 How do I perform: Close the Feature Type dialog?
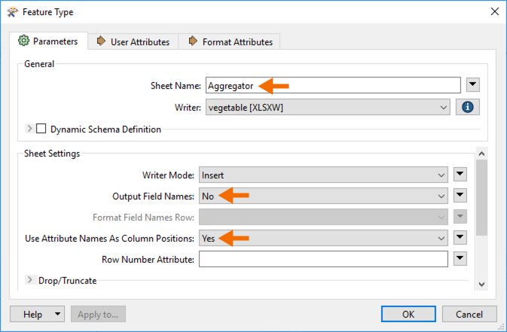coord(495,11)
